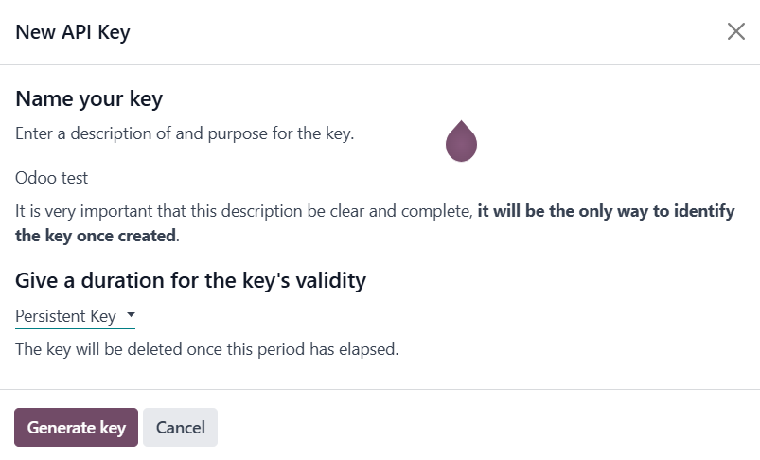Click the purple droplet icon
This screenshot has height=460, width=760.
click(x=461, y=143)
